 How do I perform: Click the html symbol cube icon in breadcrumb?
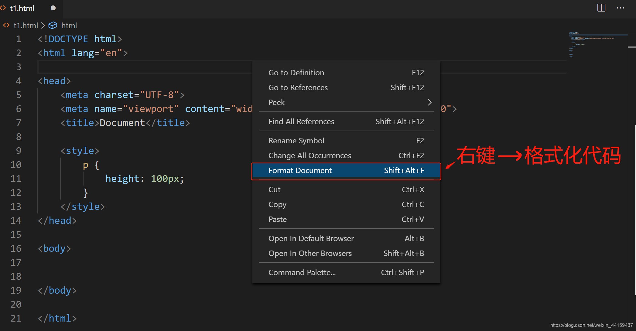click(53, 26)
